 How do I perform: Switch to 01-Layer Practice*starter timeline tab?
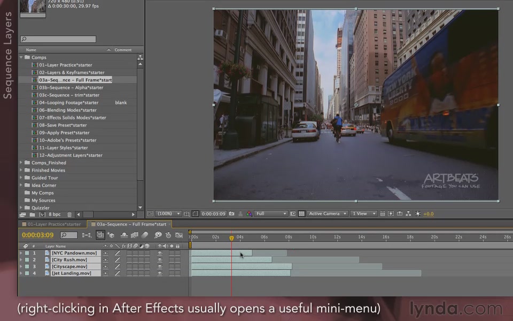(x=52, y=224)
